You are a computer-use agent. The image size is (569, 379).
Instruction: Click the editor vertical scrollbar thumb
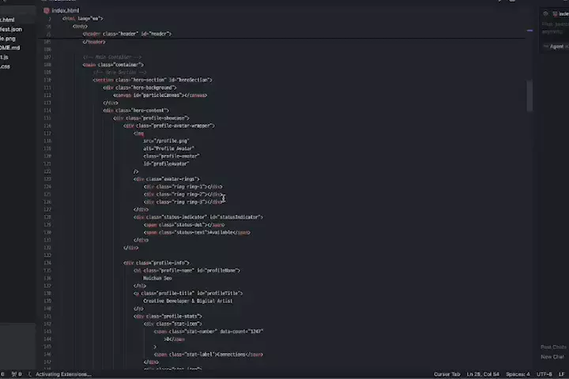point(529,96)
